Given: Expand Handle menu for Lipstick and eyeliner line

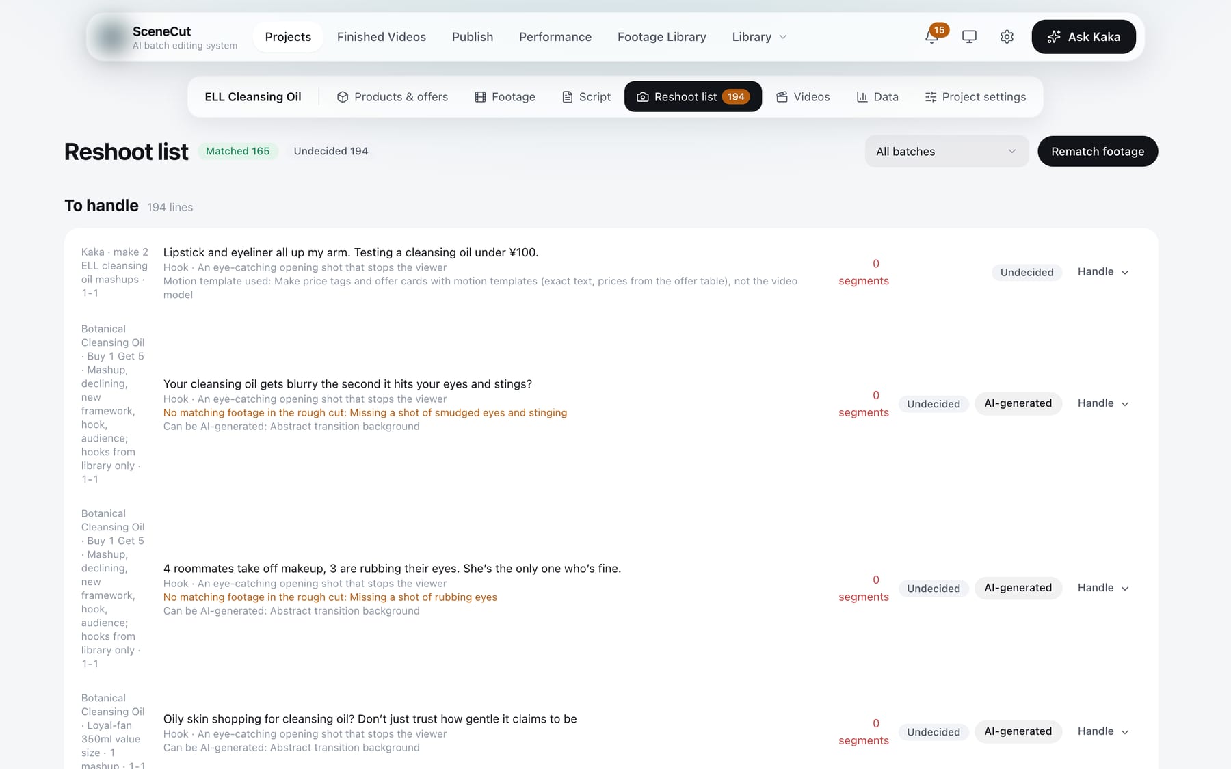Looking at the screenshot, I should (x=1103, y=272).
